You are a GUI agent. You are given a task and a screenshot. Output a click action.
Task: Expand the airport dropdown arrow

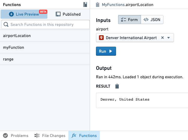click(x=169, y=38)
